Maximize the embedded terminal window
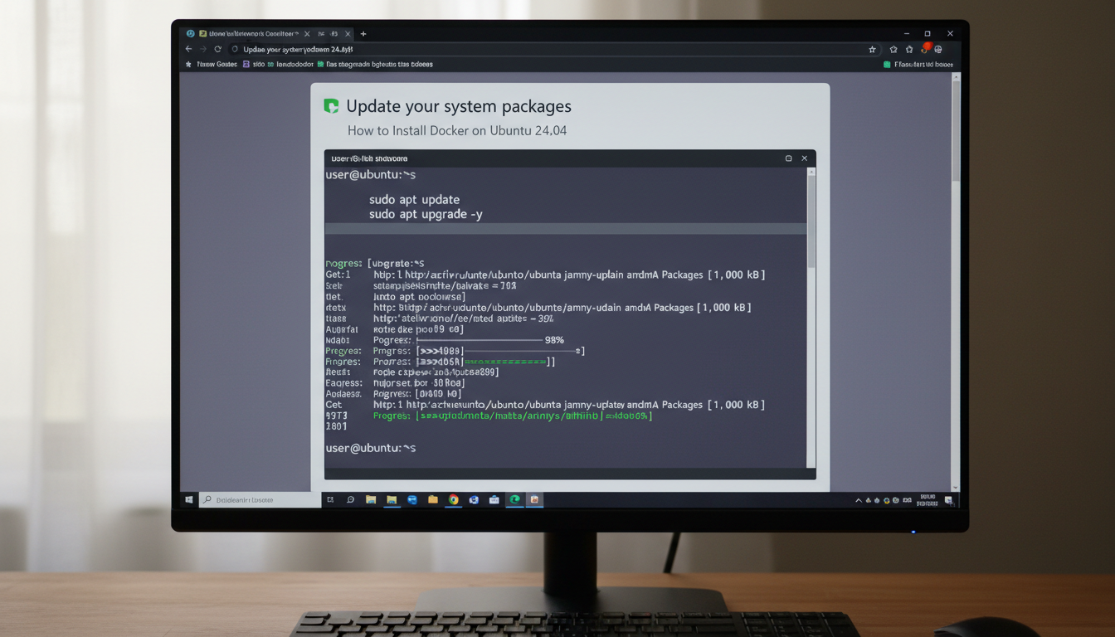 coord(788,158)
